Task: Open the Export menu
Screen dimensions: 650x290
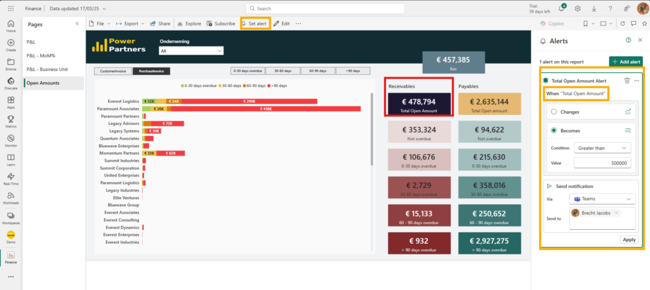Action: [x=130, y=23]
